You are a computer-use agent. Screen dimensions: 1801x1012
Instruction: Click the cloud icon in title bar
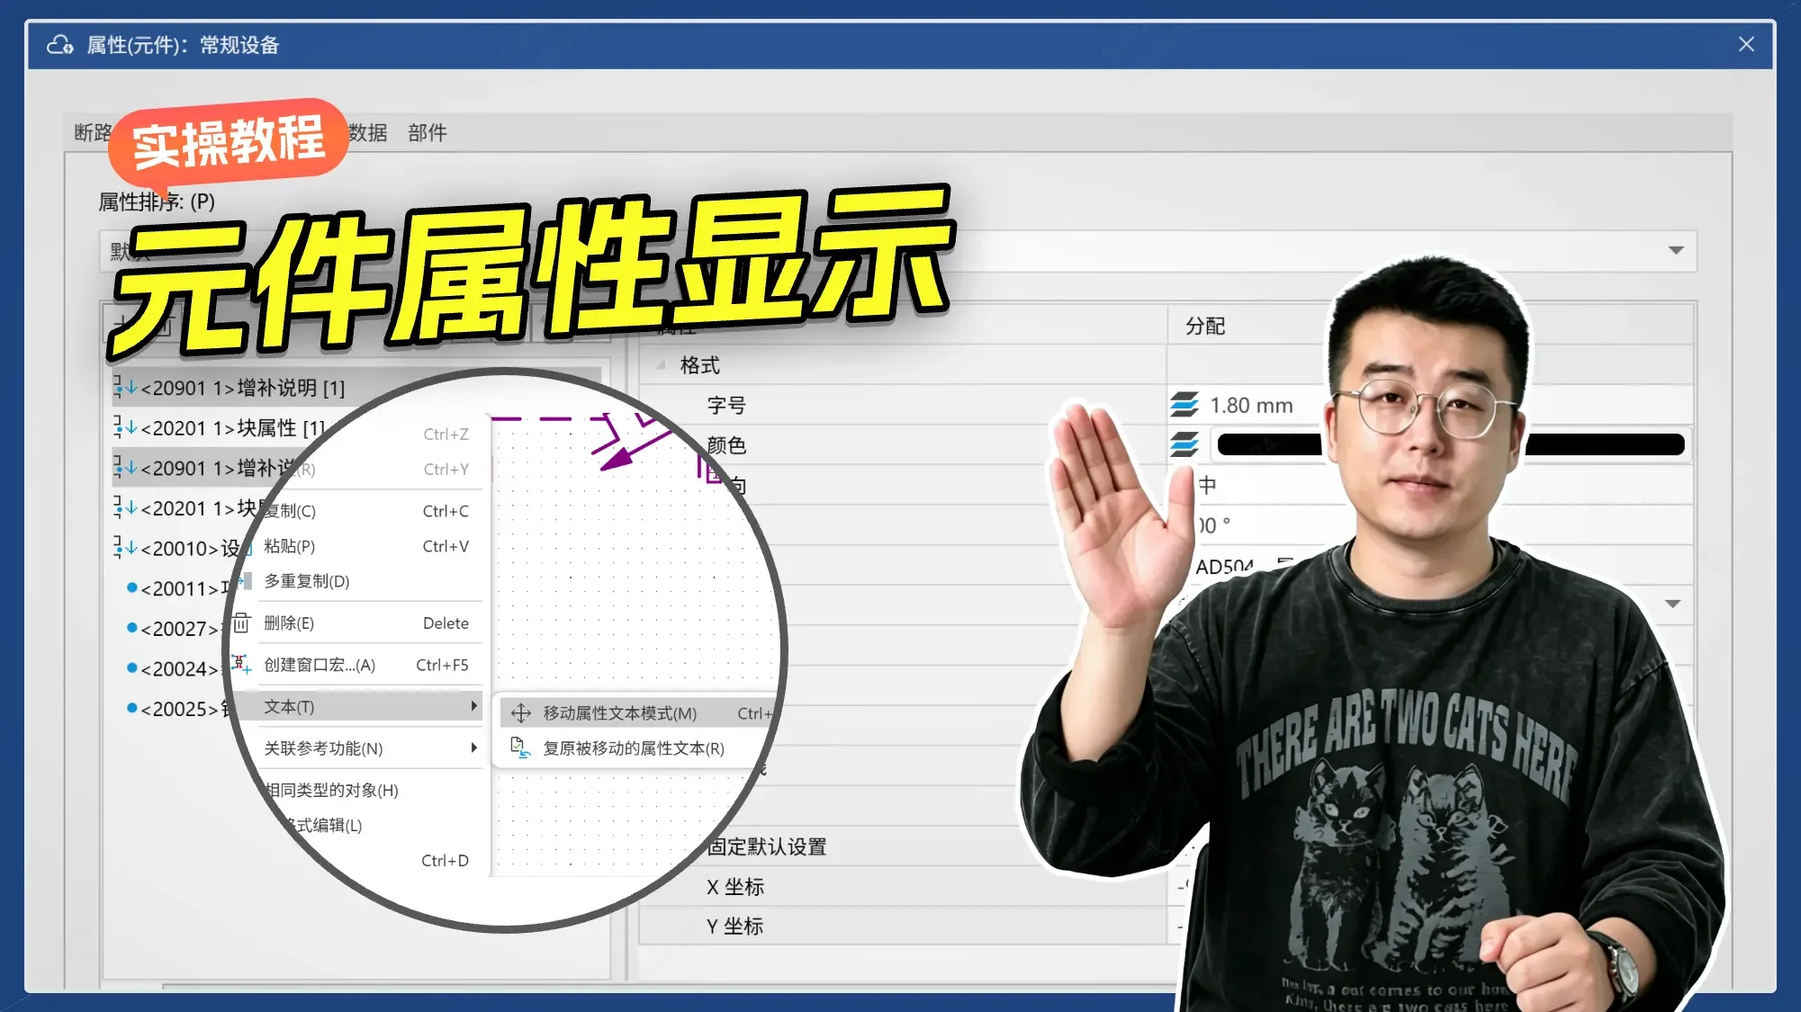60,45
